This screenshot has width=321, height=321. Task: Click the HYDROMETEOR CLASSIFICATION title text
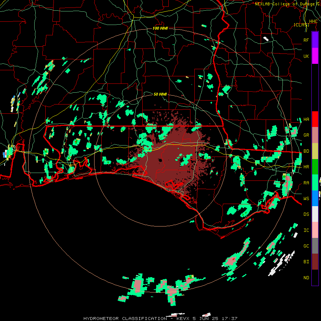pyautogui.click(x=125, y=319)
